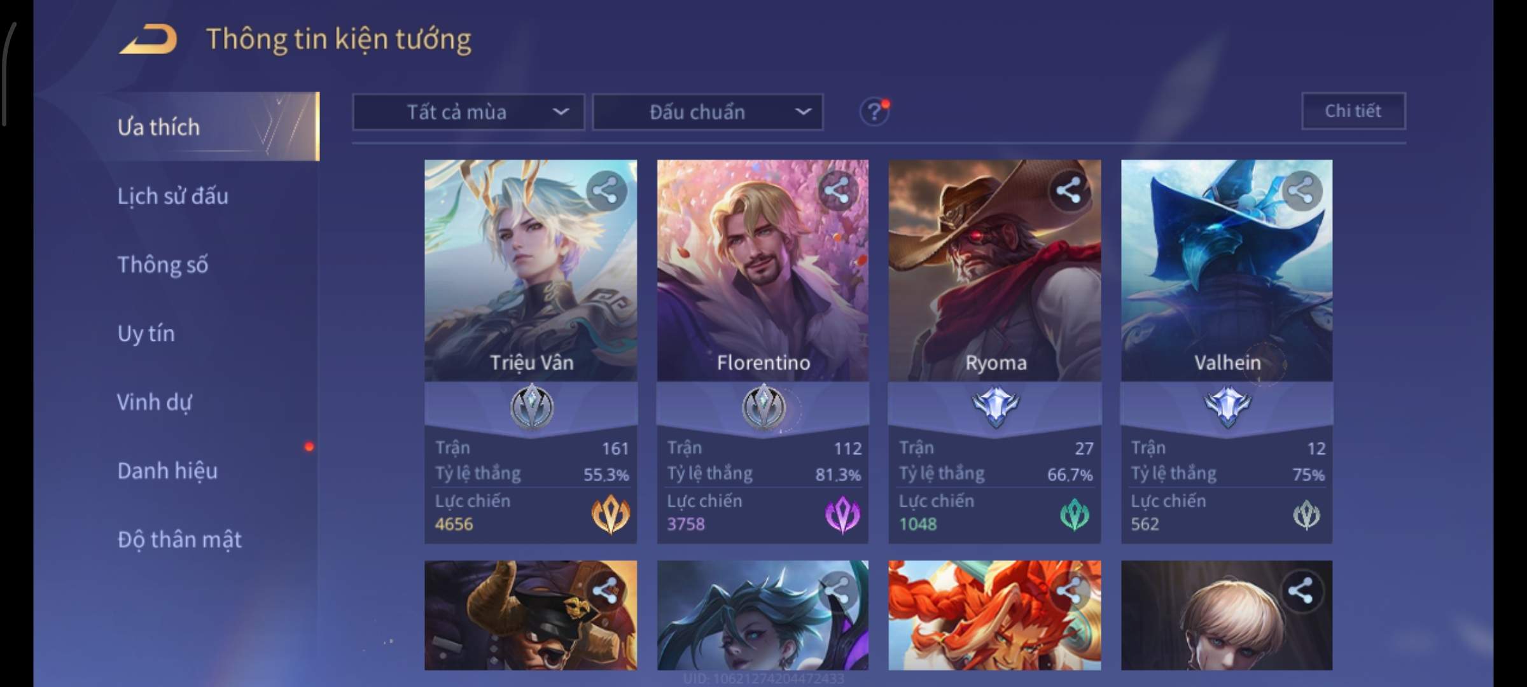This screenshot has width=1527, height=687.
Task: Tap Triệu Vân's gold combat power badge
Action: 611,514
